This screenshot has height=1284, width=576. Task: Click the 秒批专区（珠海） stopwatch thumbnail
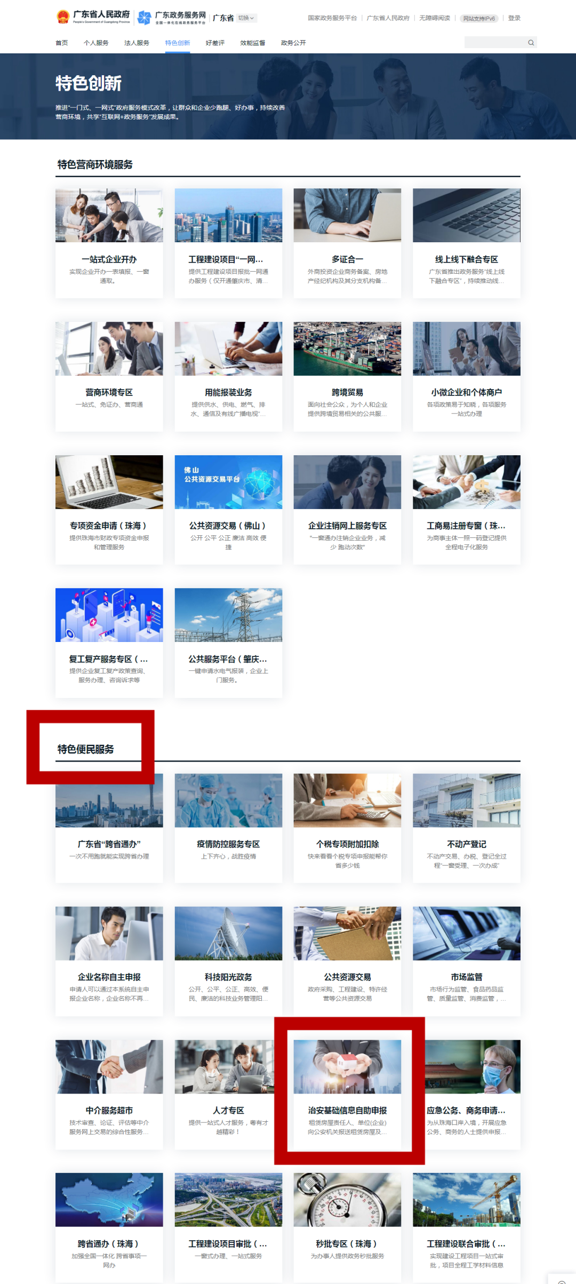(x=347, y=1199)
